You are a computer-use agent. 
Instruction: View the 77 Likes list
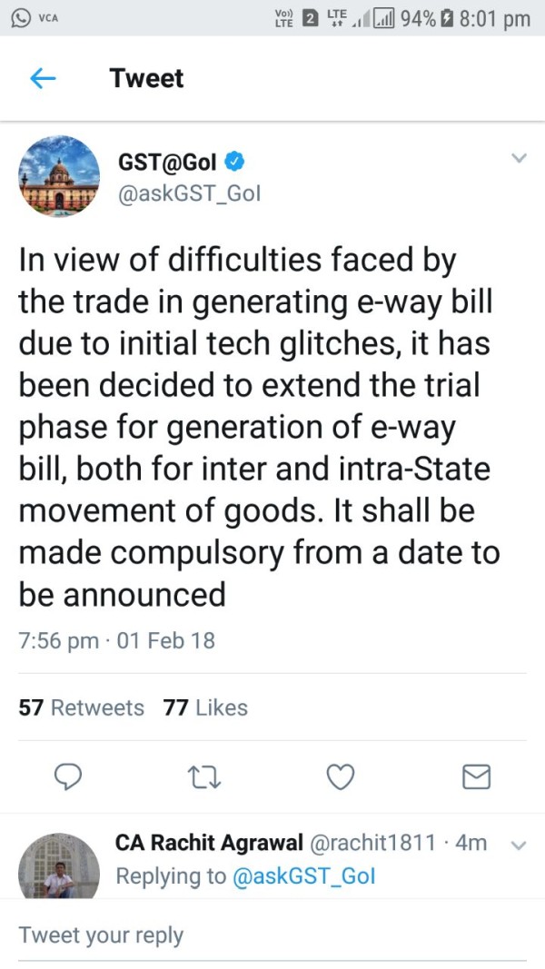pos(205,707)
